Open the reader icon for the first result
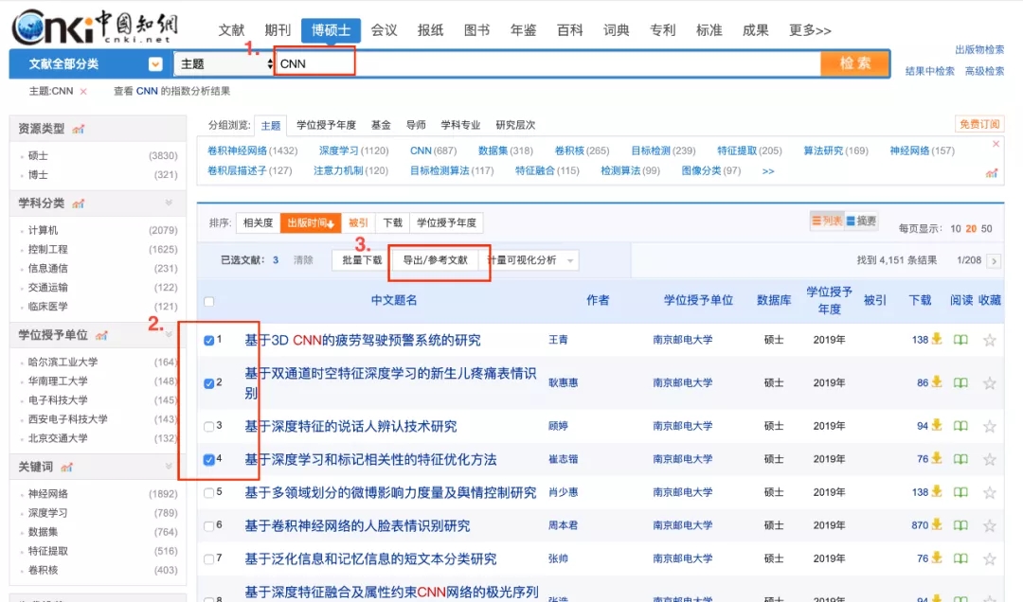 click(x=960, y=340)
